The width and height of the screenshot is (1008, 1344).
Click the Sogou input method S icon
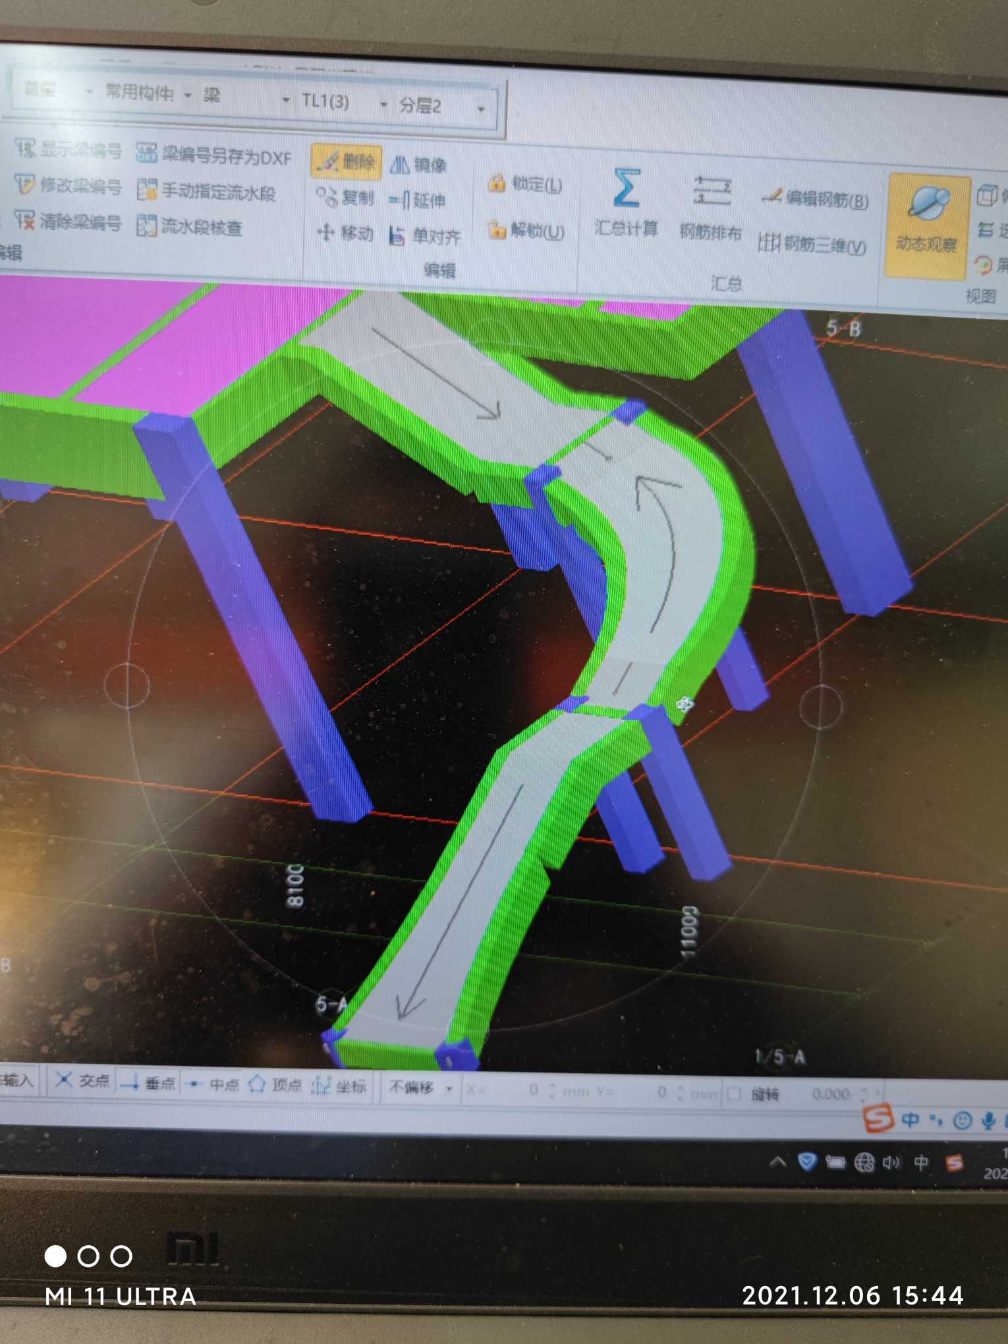(878, 1118)
